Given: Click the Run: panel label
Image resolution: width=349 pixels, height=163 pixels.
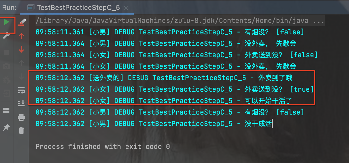Looking at the screenshot, I should (9, 7).
